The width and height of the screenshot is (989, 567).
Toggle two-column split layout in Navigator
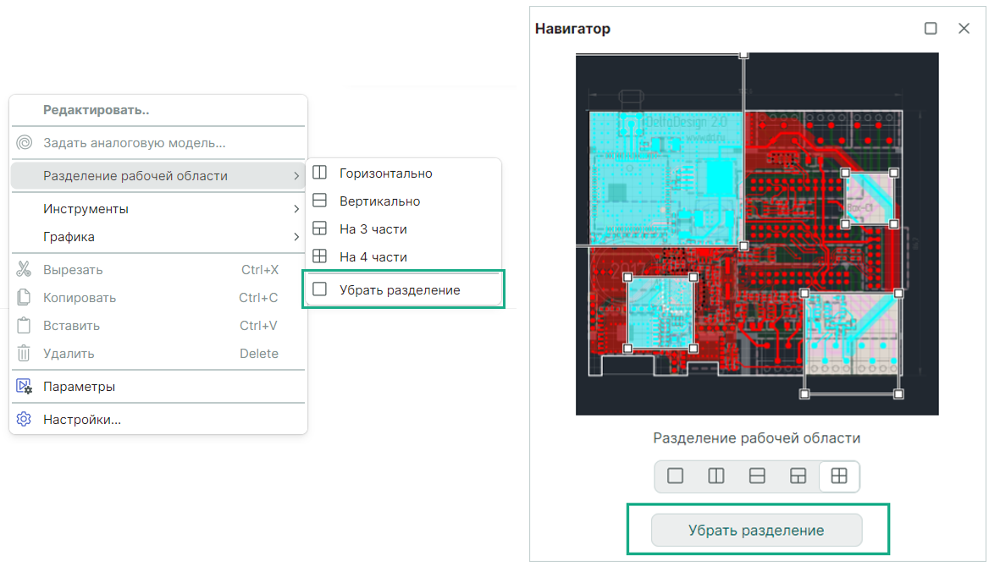pyautogui.click(x=716, y=476)
